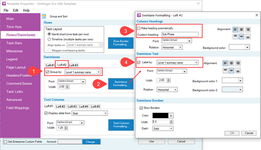
Task: Click the Custom heading text field
Action: 180,34
